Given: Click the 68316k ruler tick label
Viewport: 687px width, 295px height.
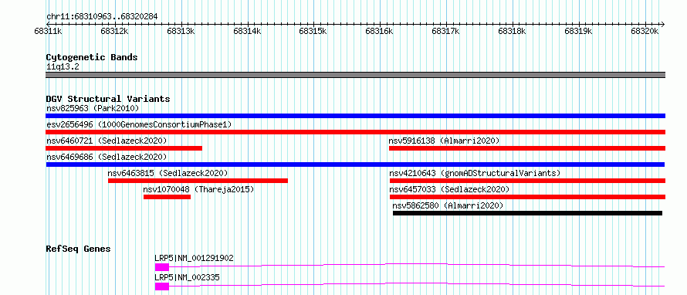Looking at the screenshot, I should [379, 31].
